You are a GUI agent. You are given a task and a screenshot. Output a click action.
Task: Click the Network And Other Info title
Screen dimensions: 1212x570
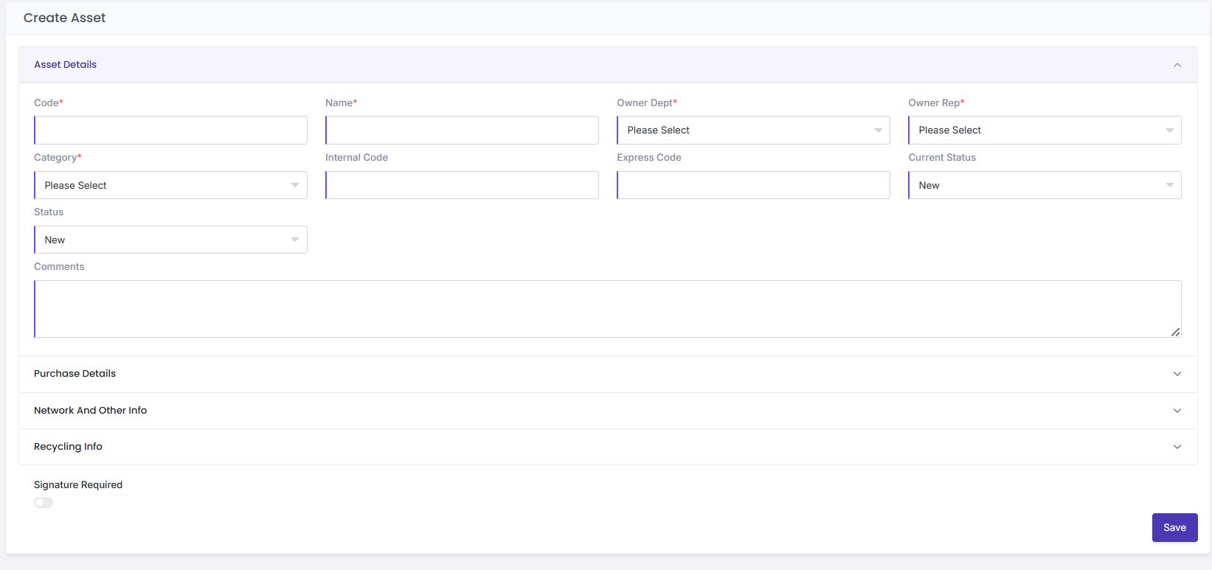[90, 411]
